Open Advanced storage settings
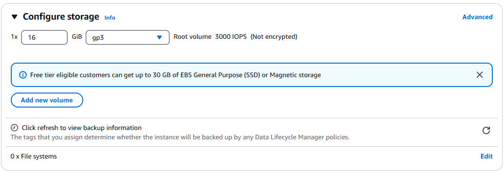 coord(477,17)
